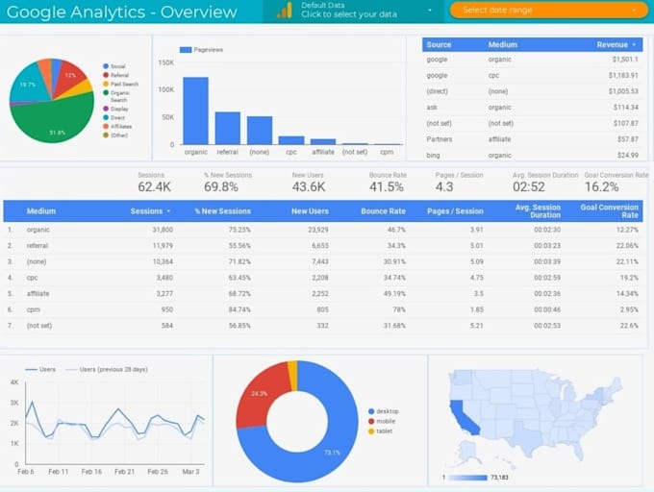Click the Medium header in revenue table
Screen dimensions: 654x492
tap(503, 44)
